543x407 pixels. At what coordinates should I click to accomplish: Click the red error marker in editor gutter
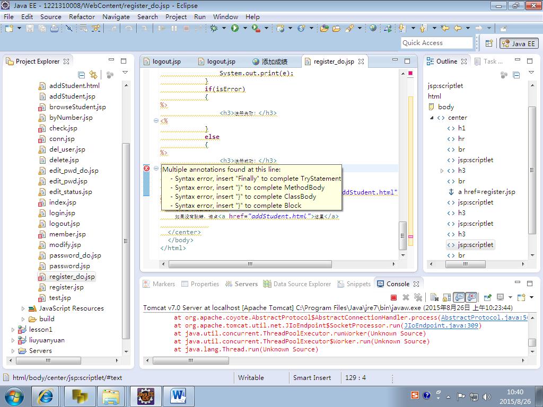[147, 168]
